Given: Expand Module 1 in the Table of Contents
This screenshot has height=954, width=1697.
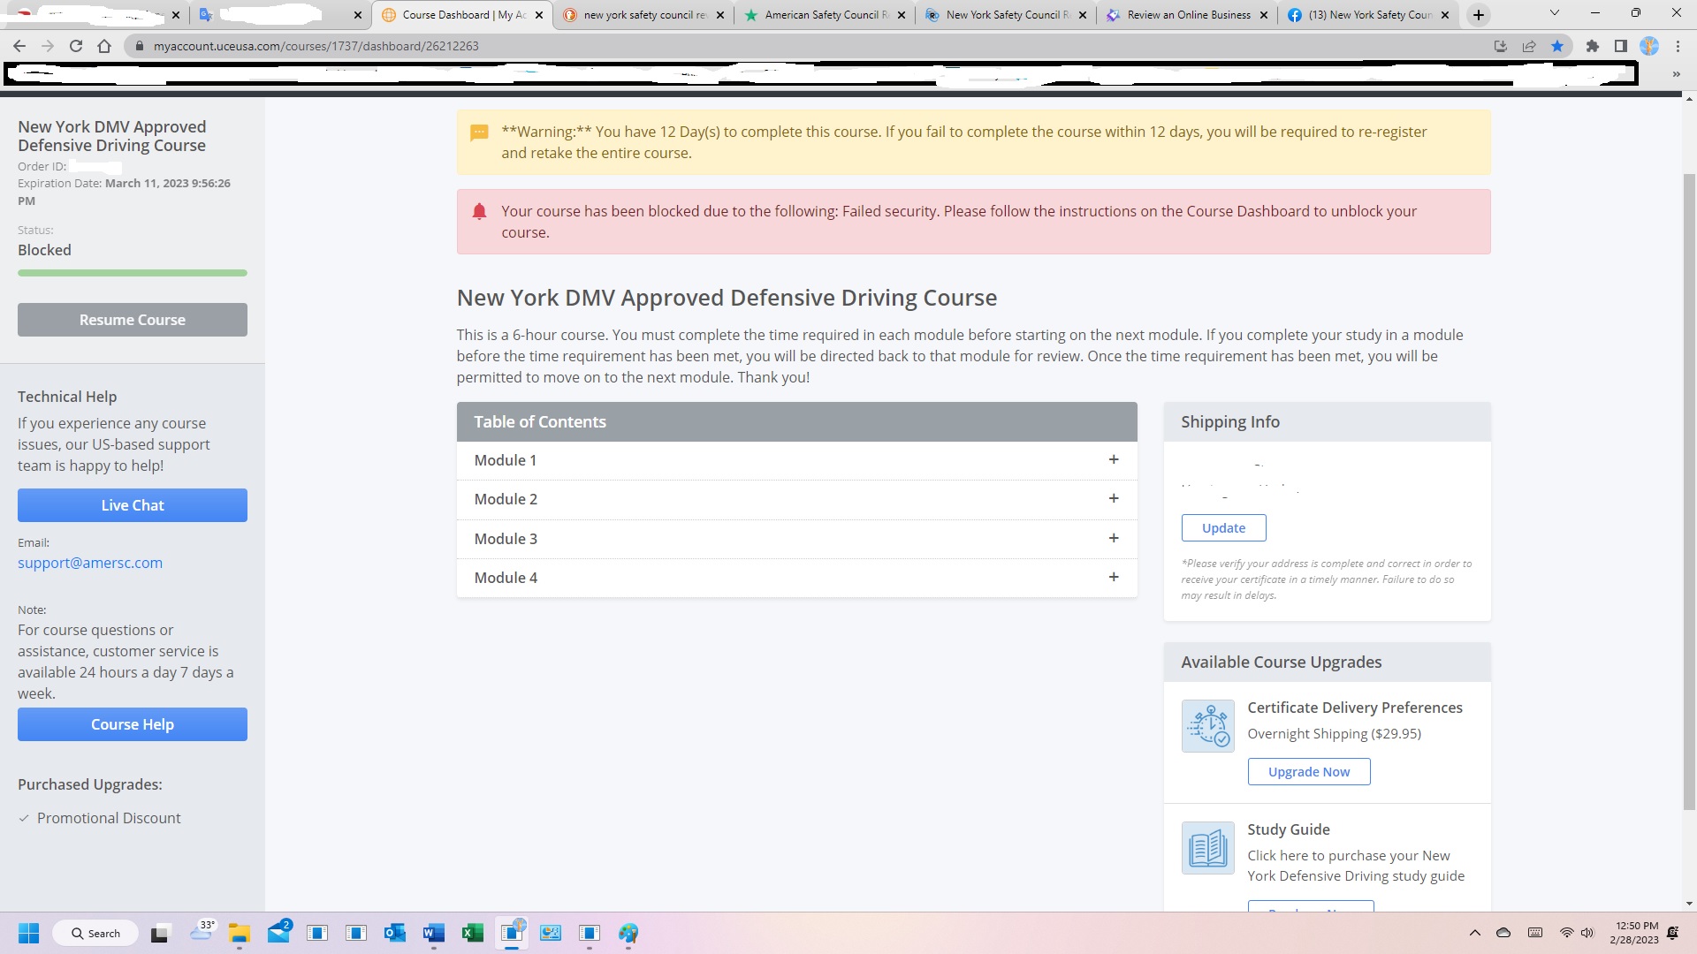Looking at the screenshot, I should coord(1113,459).
